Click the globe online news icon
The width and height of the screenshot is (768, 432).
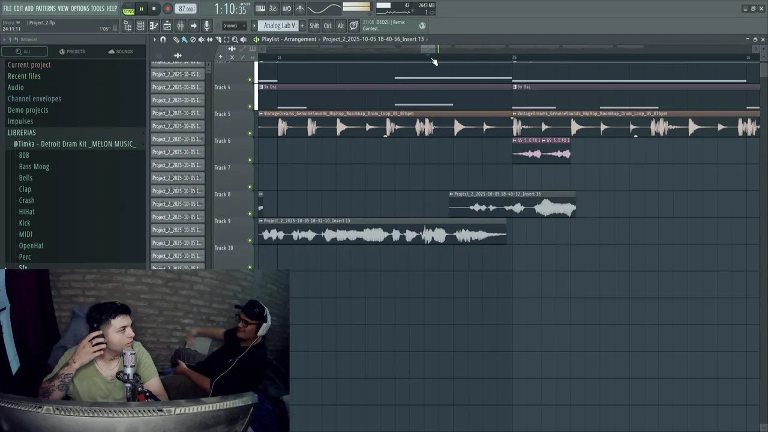point(422,25)
